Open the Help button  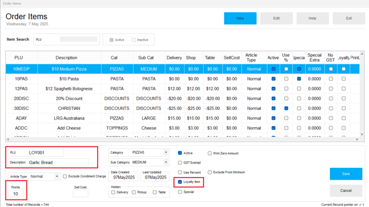coord(313,18)
